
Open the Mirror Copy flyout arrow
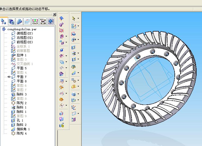point(78,86)
